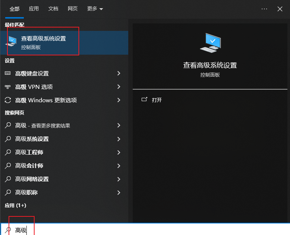Expand arrow for 高级键盘设置
Screen dimensions: 290x235
pos(119,74)
